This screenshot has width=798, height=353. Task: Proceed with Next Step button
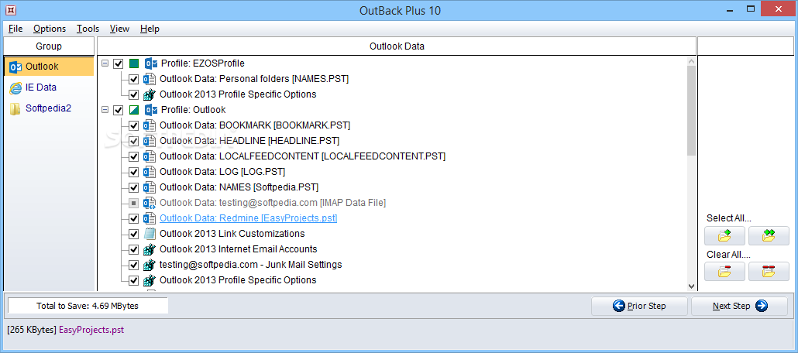coord(739,307)
